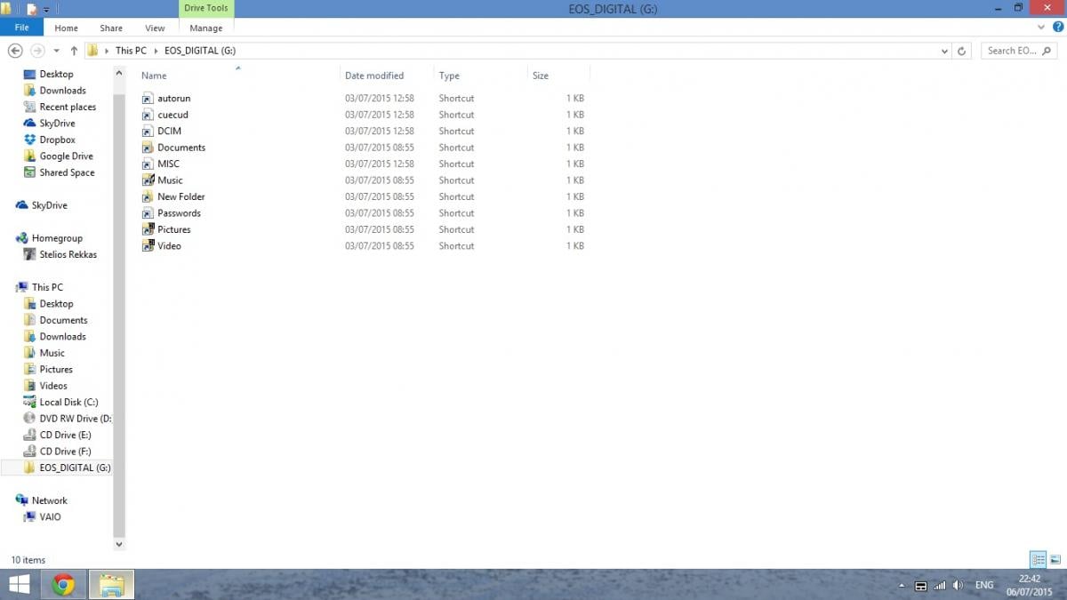Open the File menu tab
1067x600 pixels.
[22, 28]
